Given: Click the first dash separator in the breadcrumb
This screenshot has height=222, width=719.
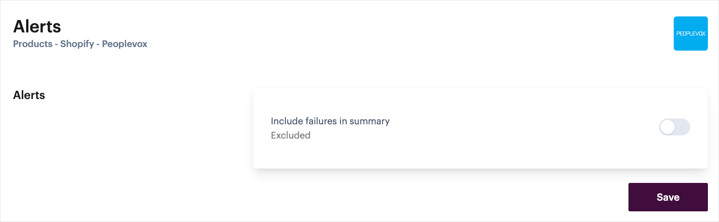Looking at the screenshot, I should coord(56,44).
